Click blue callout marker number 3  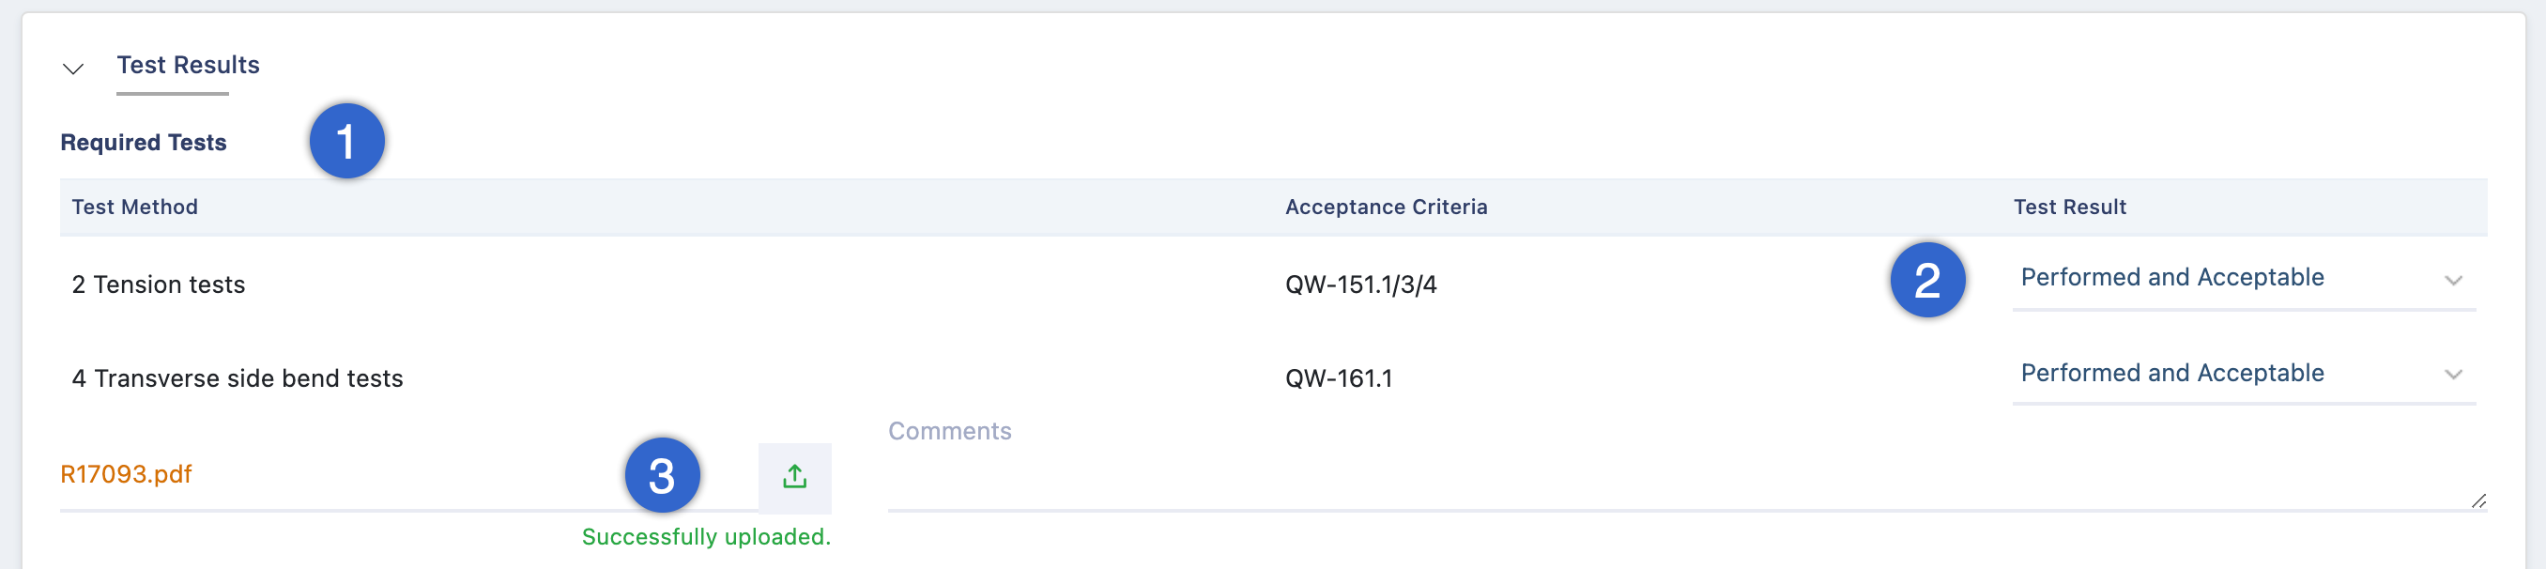pyautogui.click(x=662, y=475)
